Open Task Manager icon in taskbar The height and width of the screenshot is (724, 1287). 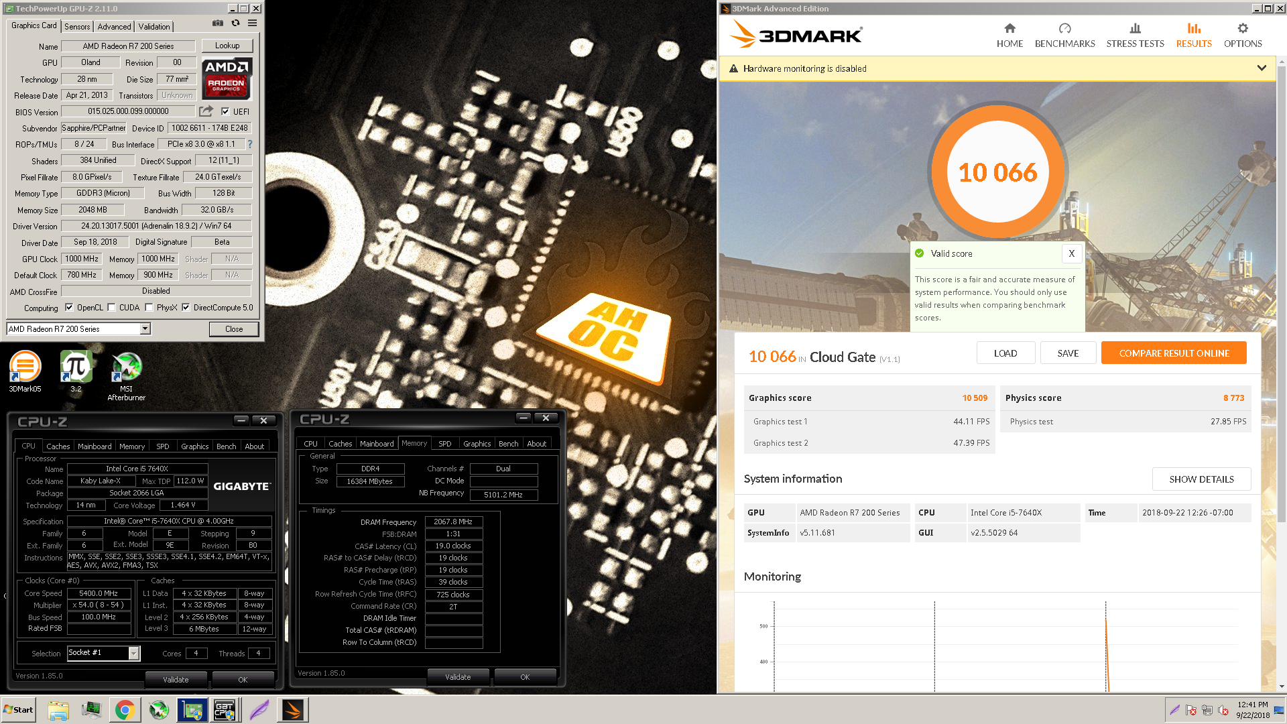pos(91,710)
